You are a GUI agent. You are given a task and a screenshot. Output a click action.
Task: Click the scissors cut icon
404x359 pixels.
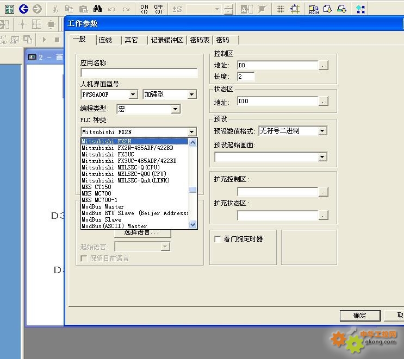tap(55, 9)
